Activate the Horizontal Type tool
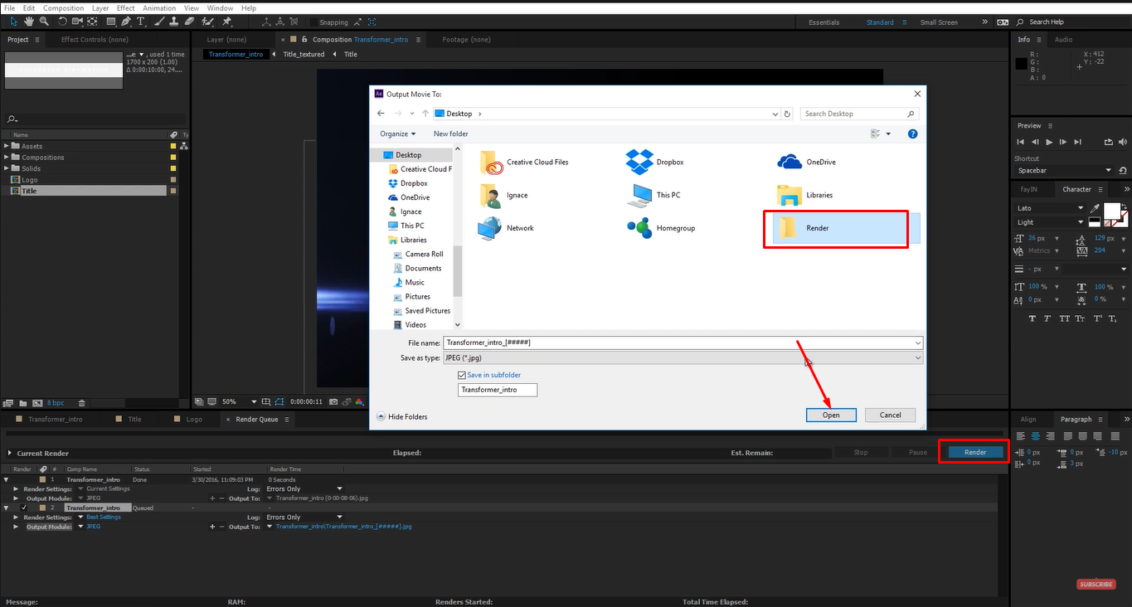Viewport: 1132px width, 607px height. (x=141, y=22)
